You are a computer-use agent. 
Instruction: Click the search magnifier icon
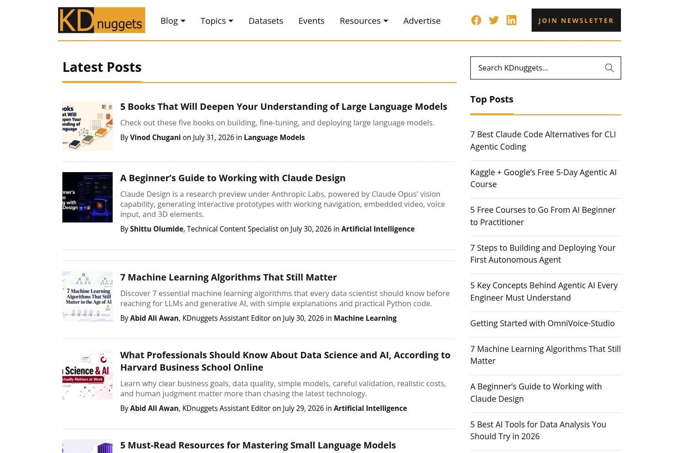pos(609,68)
